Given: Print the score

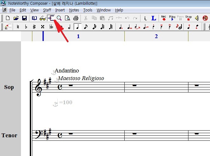Looking at the screenshot, I should click(x=76, y=18).
